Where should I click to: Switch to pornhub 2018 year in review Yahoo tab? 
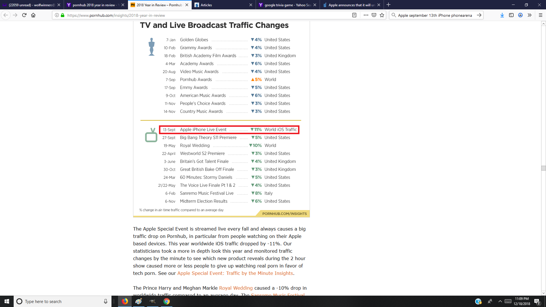click(x=96, y=5)
